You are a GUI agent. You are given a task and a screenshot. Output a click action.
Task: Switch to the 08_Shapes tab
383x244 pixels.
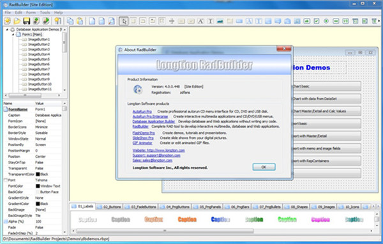296,207
